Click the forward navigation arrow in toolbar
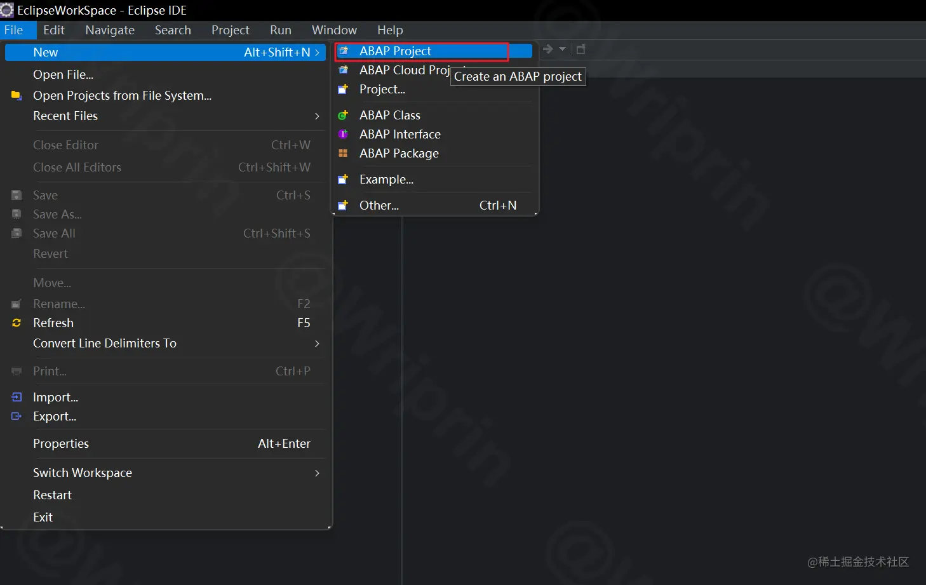Viewport: 926px width, 585px height. [x=547, y=49]
